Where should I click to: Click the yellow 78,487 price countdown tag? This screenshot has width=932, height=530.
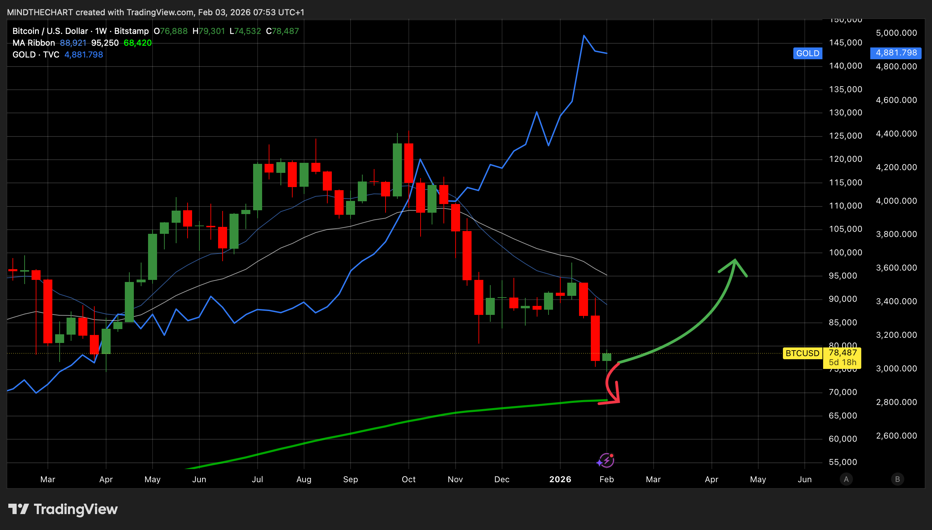[842, 357]
